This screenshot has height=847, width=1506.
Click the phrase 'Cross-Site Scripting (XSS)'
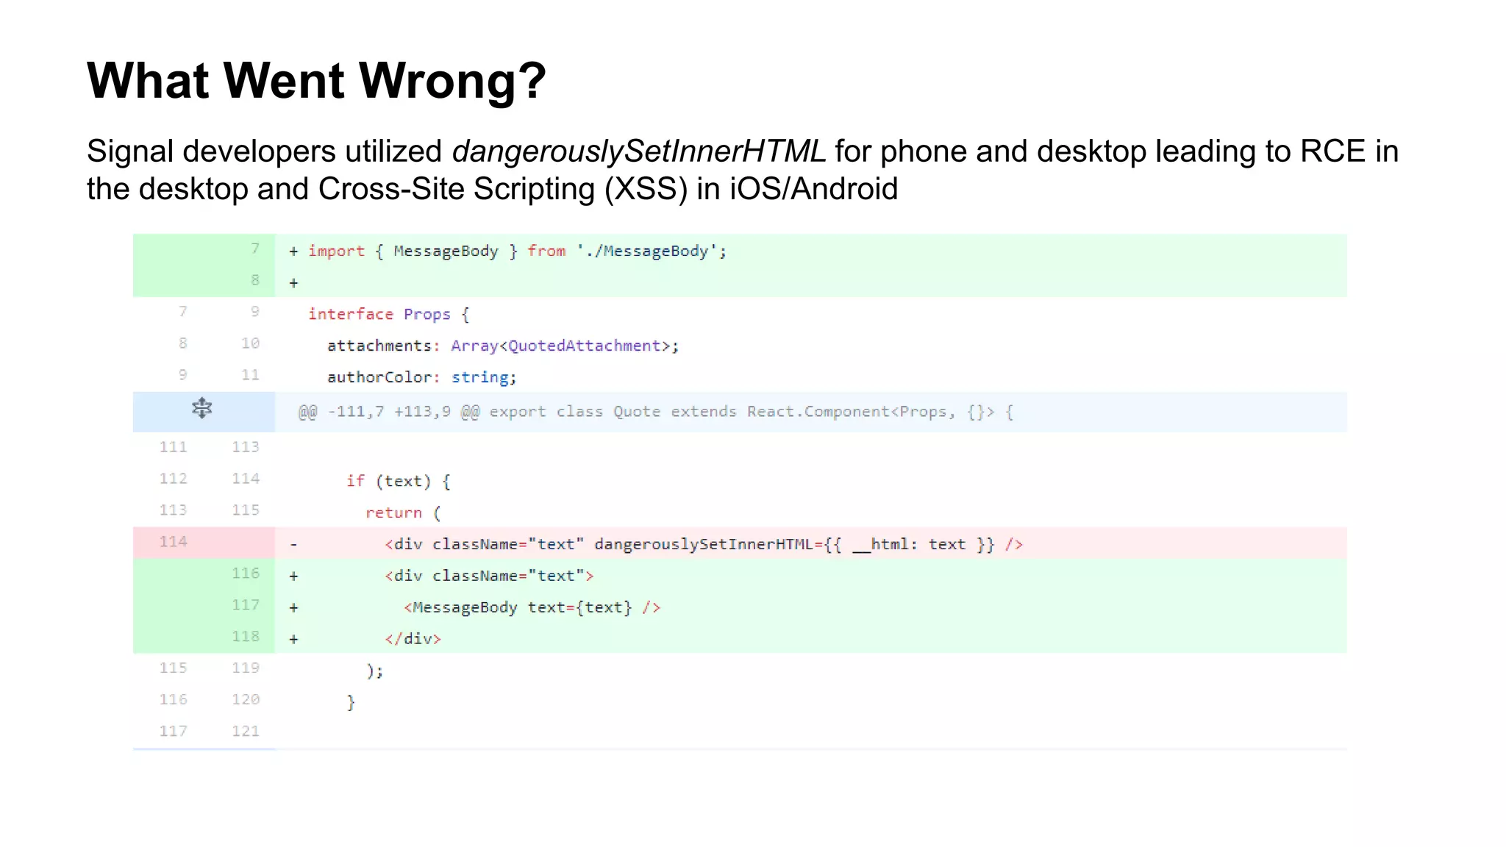tap(503, 189)
